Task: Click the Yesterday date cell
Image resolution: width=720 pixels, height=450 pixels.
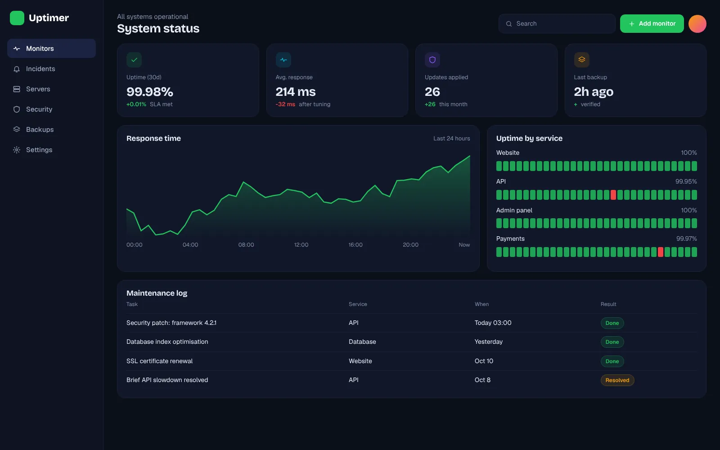Action: click(489, 342)
